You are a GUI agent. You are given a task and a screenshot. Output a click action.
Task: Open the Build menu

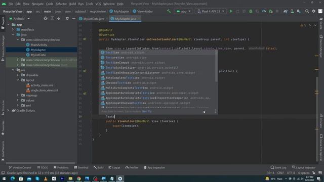coord(72,4)
